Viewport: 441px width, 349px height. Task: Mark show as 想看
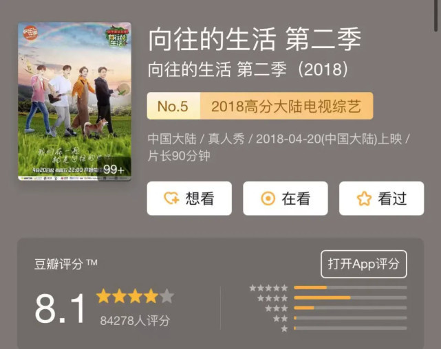(x=189, y=199)
